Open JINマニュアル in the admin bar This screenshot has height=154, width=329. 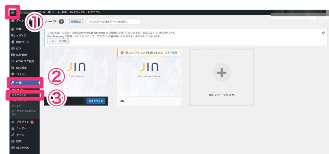pos(77,12)
